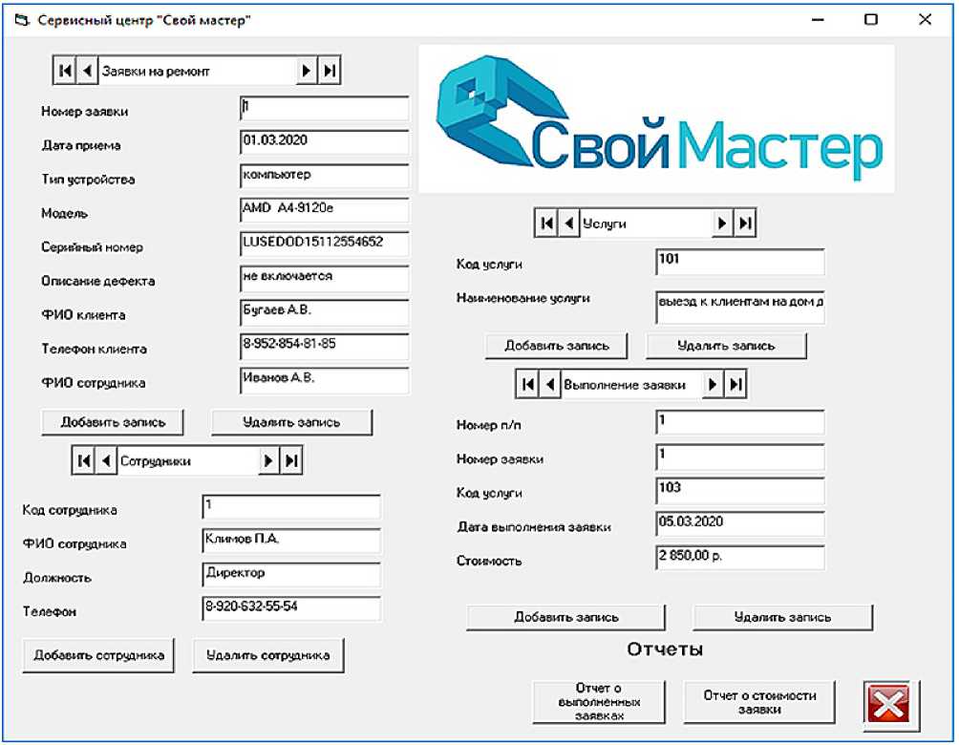Go to previous record in Заявки на ремонт
Screen dimensions: 959x745
87,71
